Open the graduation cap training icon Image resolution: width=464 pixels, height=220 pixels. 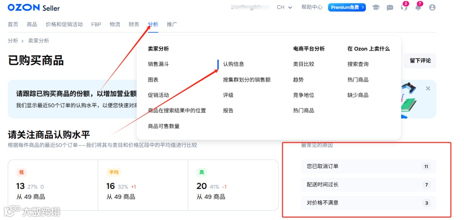click(376, 8)
